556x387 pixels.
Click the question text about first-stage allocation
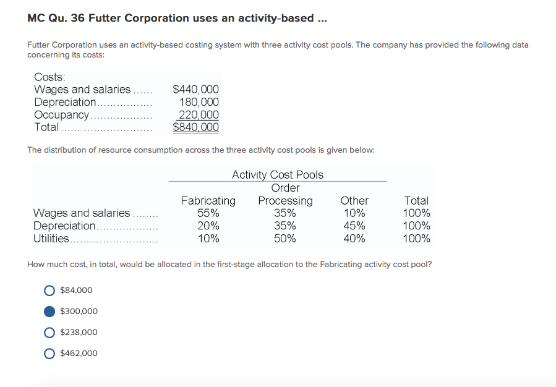coord(229,264)
